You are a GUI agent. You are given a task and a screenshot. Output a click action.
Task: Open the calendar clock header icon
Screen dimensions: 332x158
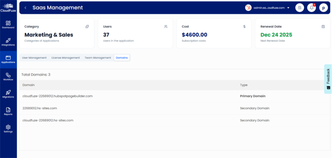click(x=300, y=8)
